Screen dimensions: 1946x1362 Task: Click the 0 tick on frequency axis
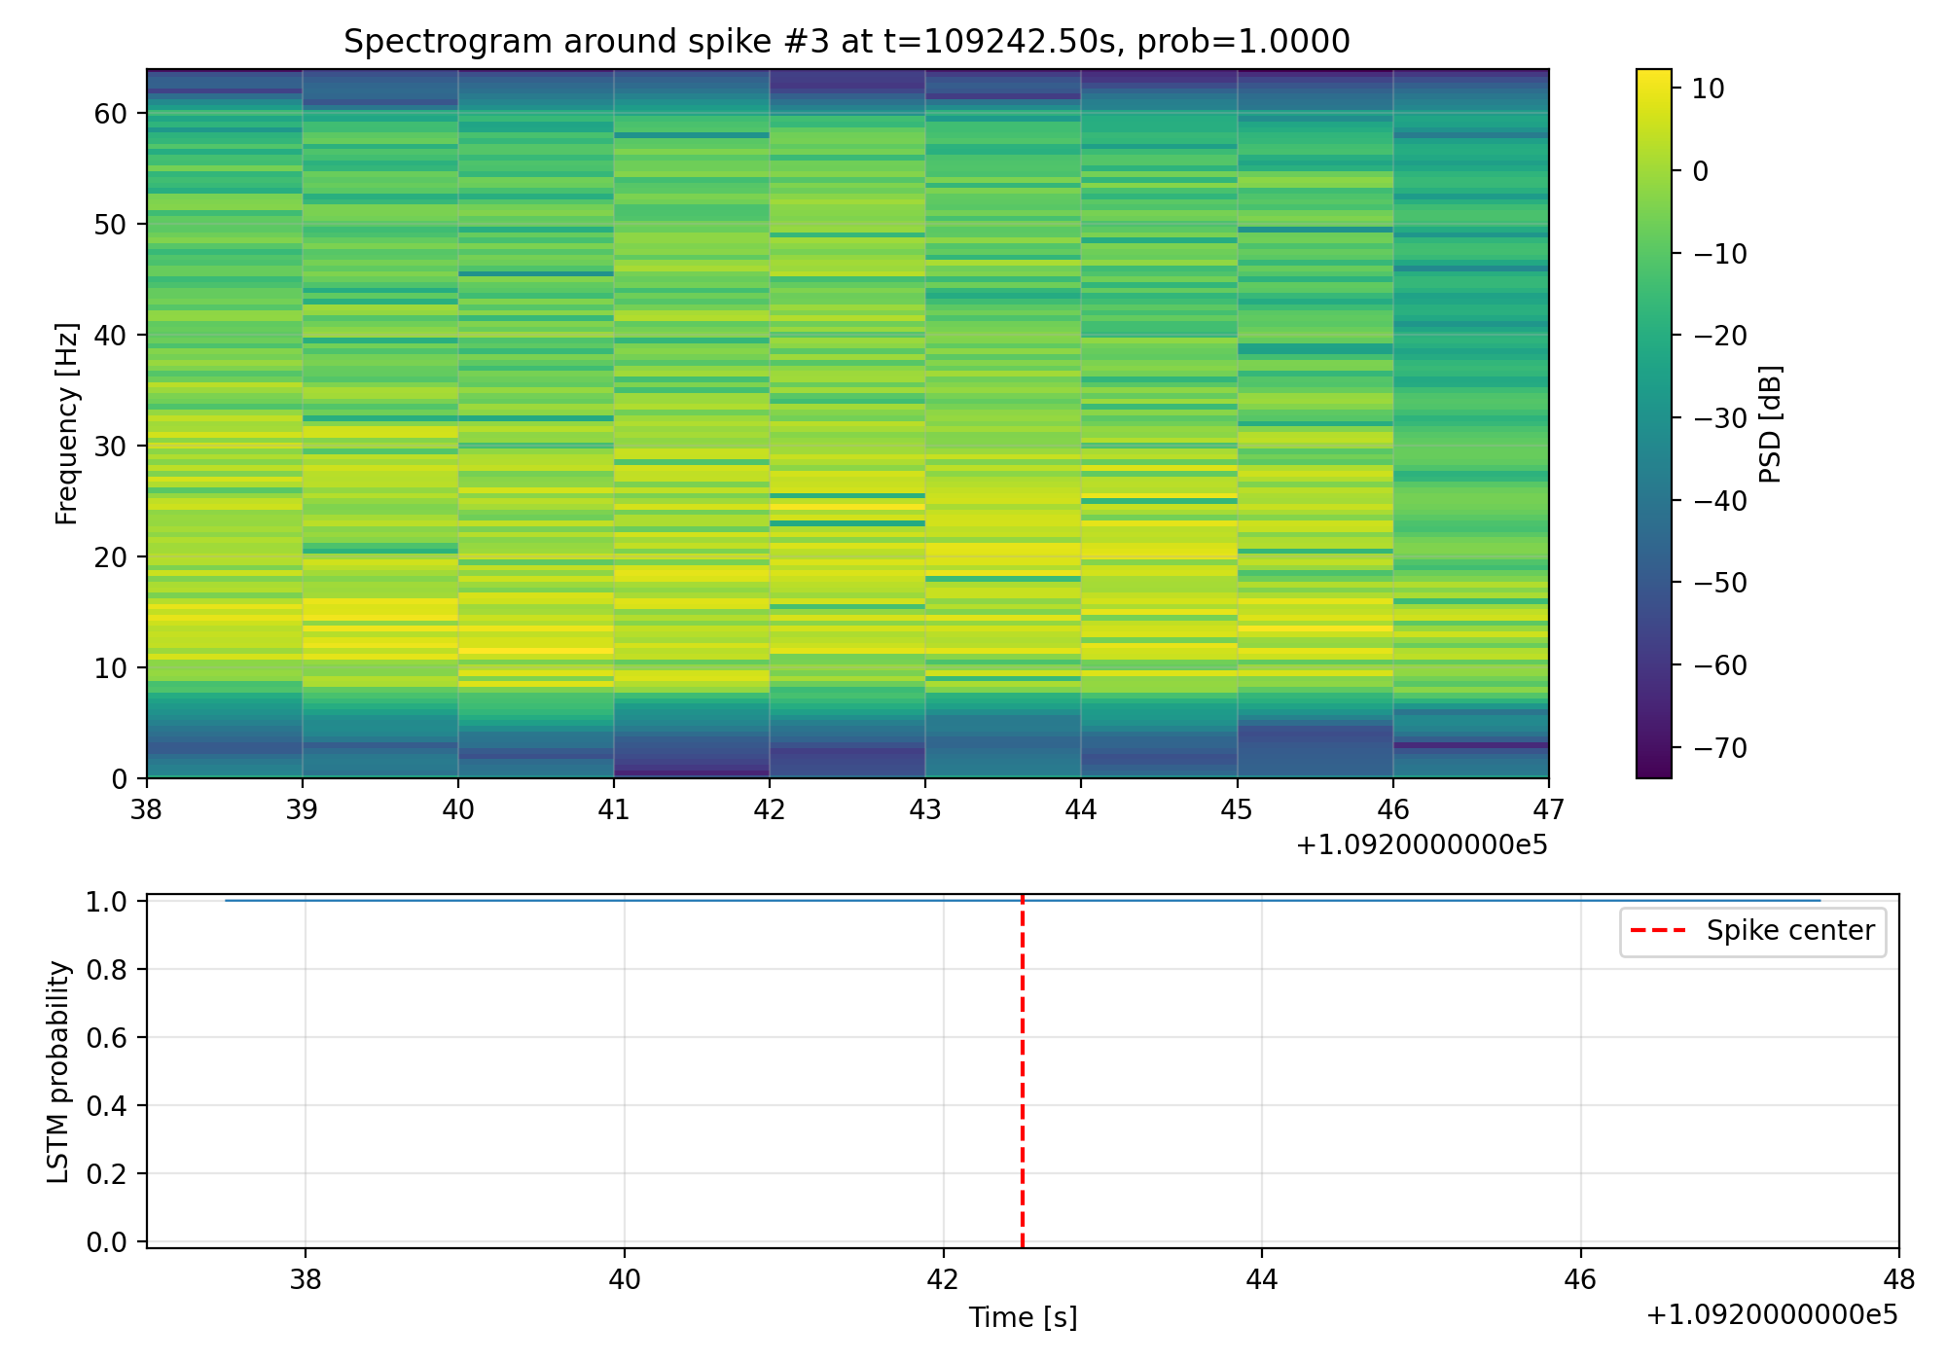click(120, 779)
